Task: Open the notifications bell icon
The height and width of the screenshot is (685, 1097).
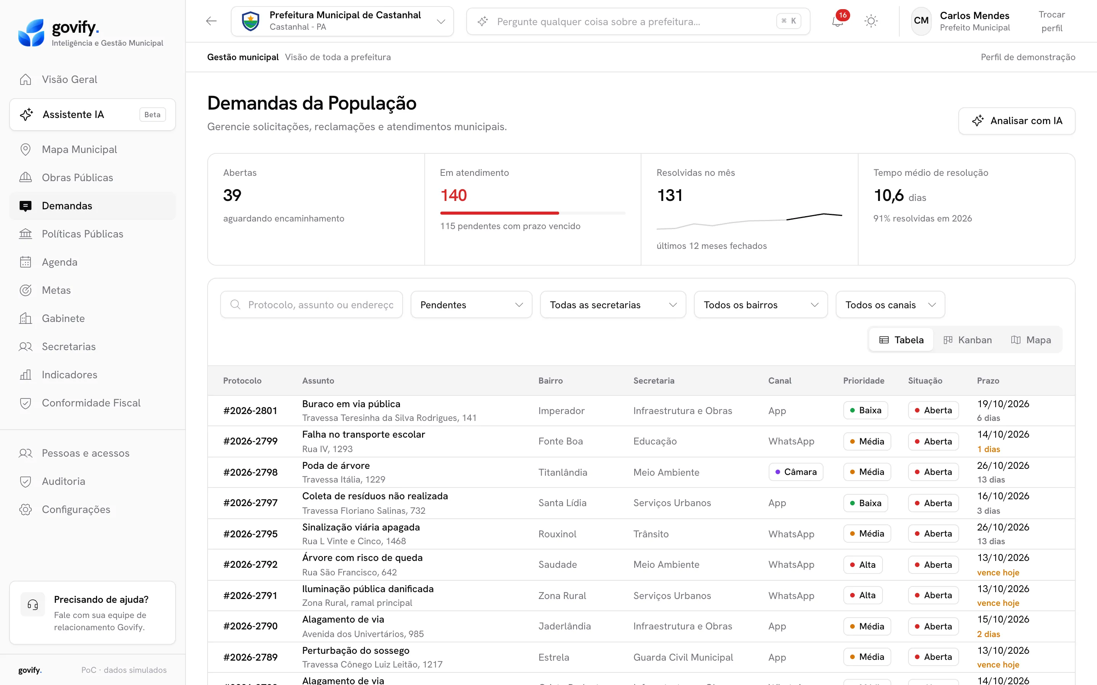Action: tap(837, 21)
